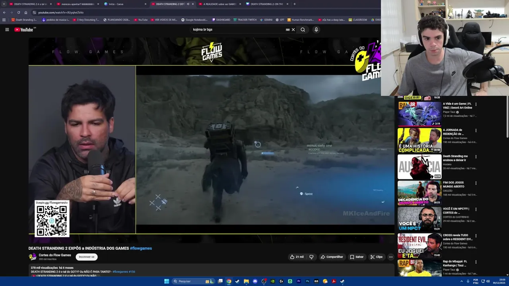Open options for 'A JORNADA de REDENÇÃO' video
Viewport: 509px width, 286px height.
coord(476,131)
